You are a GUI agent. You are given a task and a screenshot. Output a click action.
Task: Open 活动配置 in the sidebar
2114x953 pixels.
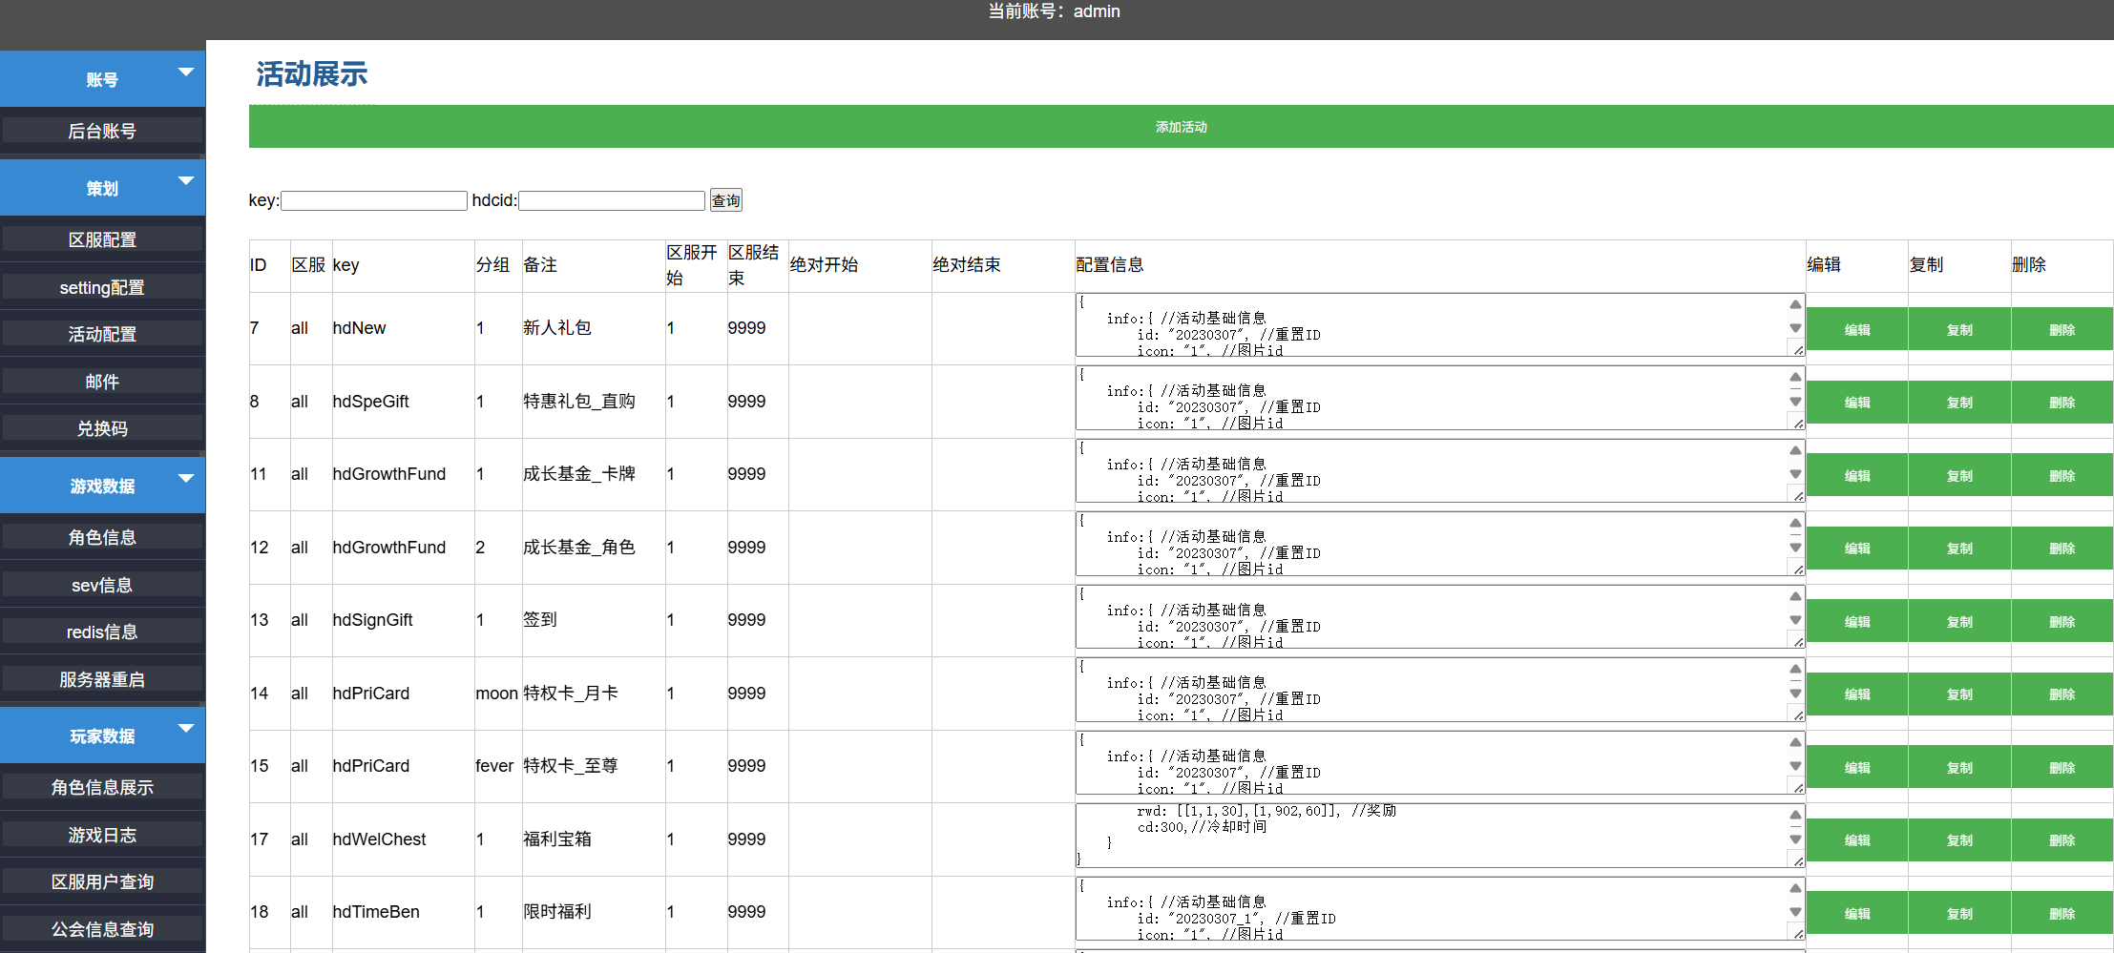coord(102,334)
